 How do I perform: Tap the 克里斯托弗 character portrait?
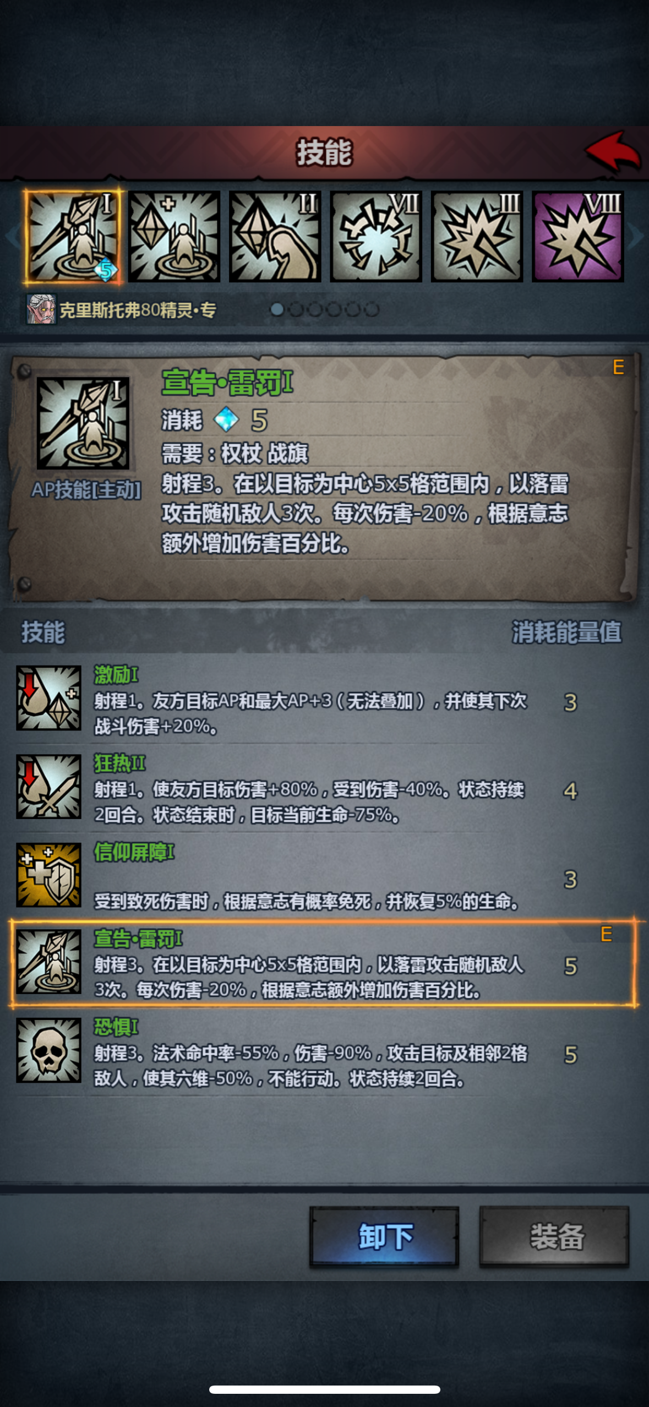coord(41,309)
